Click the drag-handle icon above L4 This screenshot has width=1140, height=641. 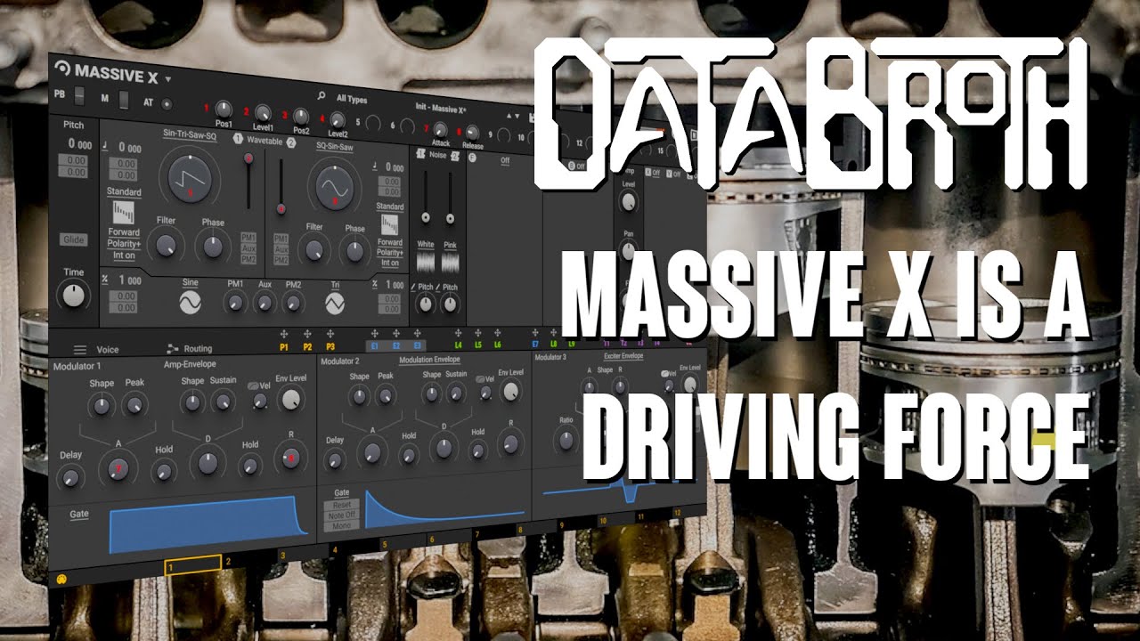(459, 333)
